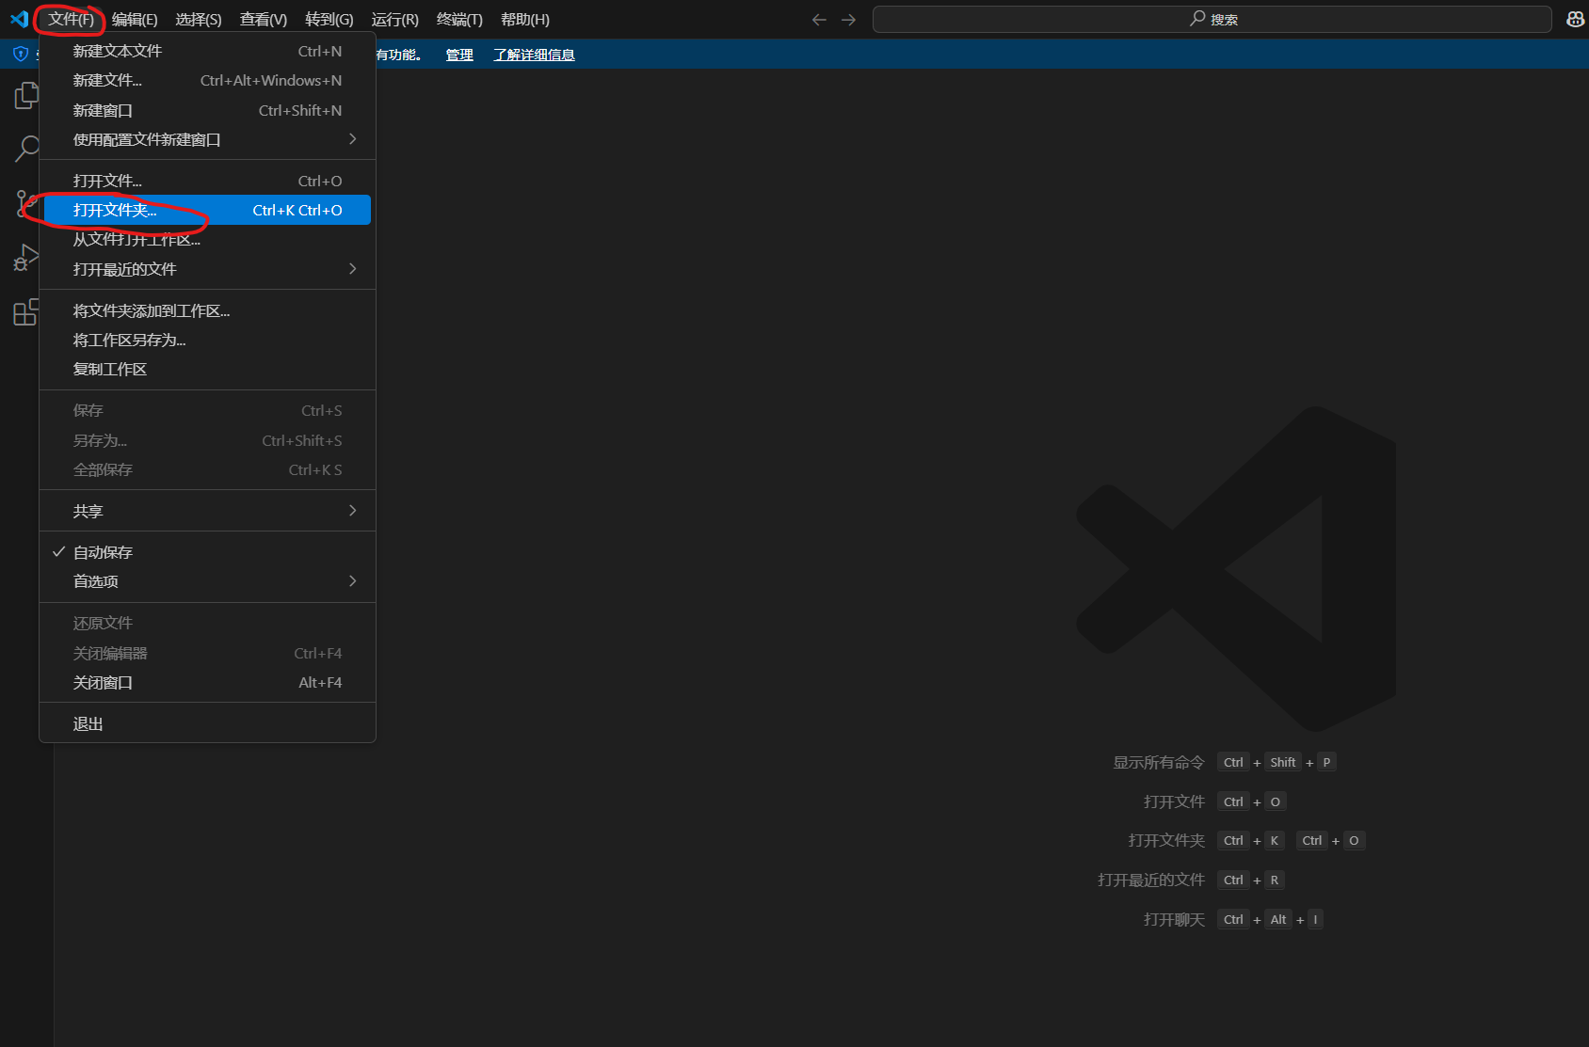Click the Copilot icon at top right
This screenshot has height=1047, width=1589.
[x=1575, y=20]
